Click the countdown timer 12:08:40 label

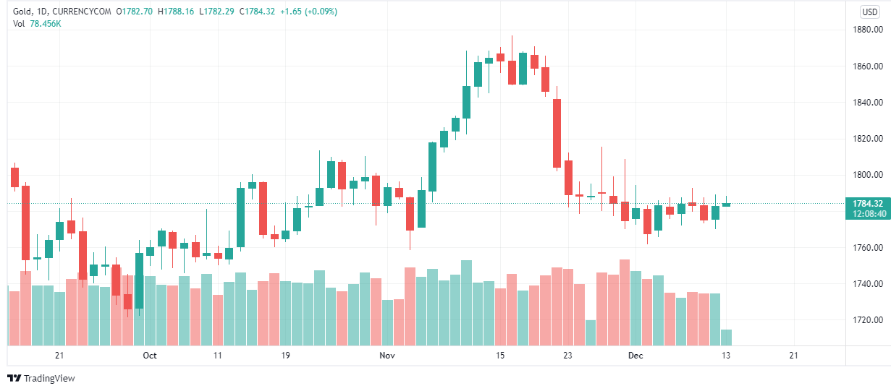868,214
